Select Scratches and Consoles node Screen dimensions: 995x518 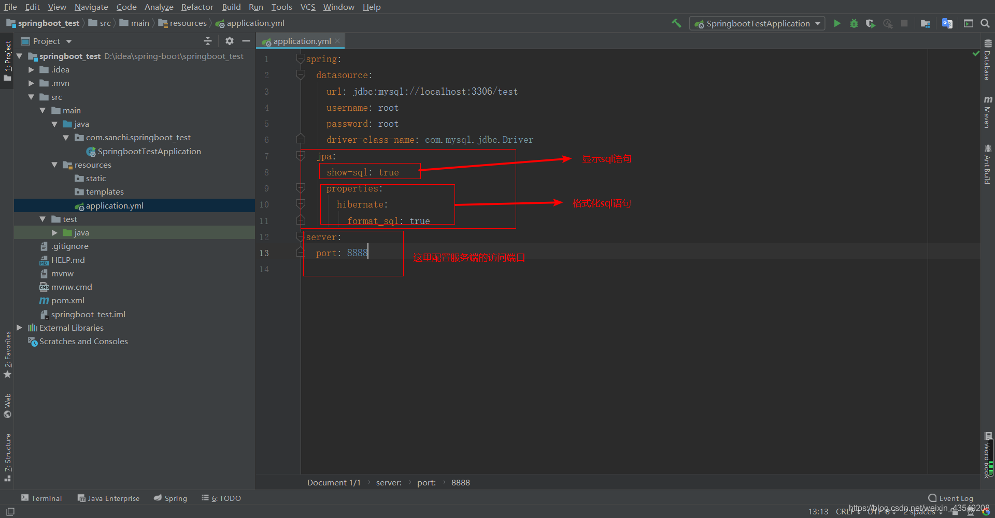83,341
